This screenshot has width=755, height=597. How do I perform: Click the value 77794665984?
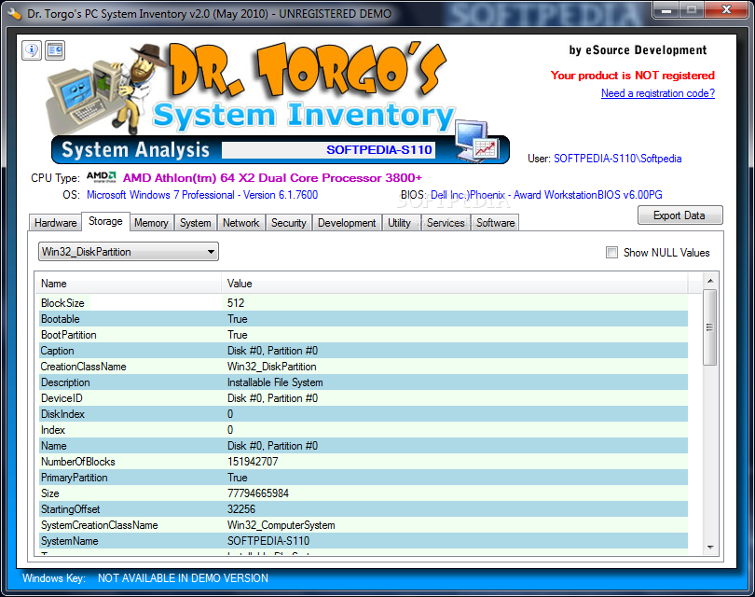coord(258,493)
